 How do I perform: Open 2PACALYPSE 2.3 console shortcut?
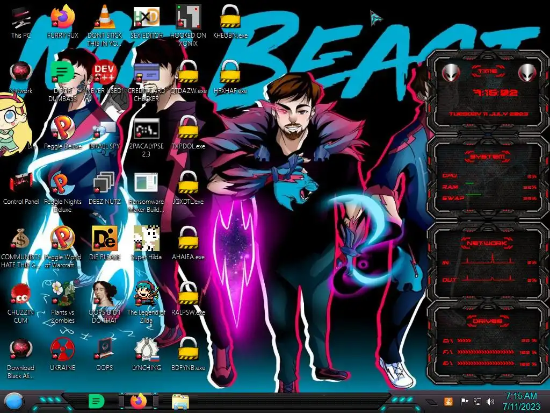coord(146,137)
